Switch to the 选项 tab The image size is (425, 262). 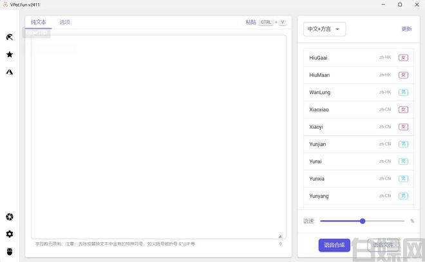(65, 23)
